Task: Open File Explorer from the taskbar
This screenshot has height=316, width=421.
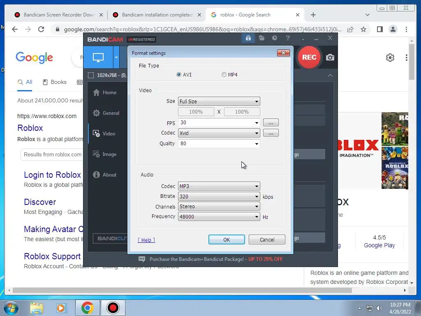Action: coord(37,308)
